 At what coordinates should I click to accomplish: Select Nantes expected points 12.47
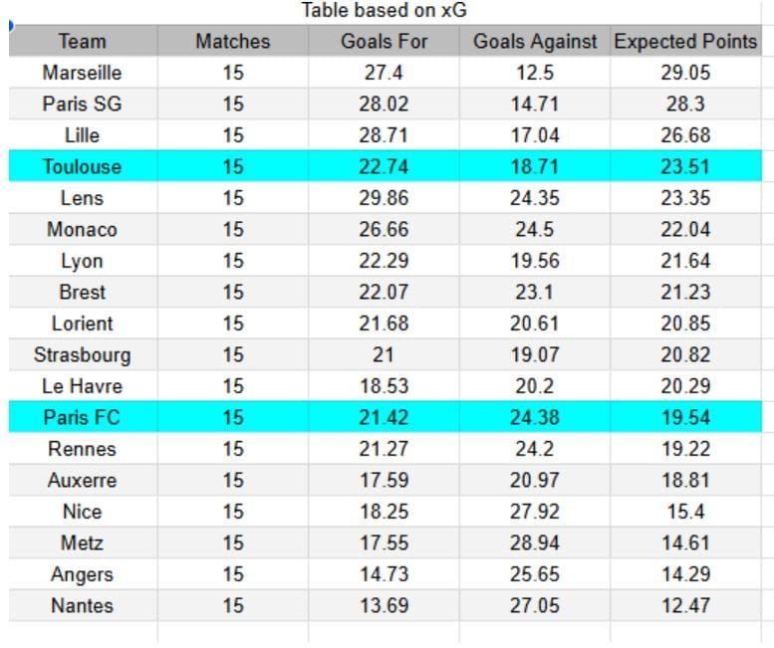pyautogui.click(x=685, y=605)
